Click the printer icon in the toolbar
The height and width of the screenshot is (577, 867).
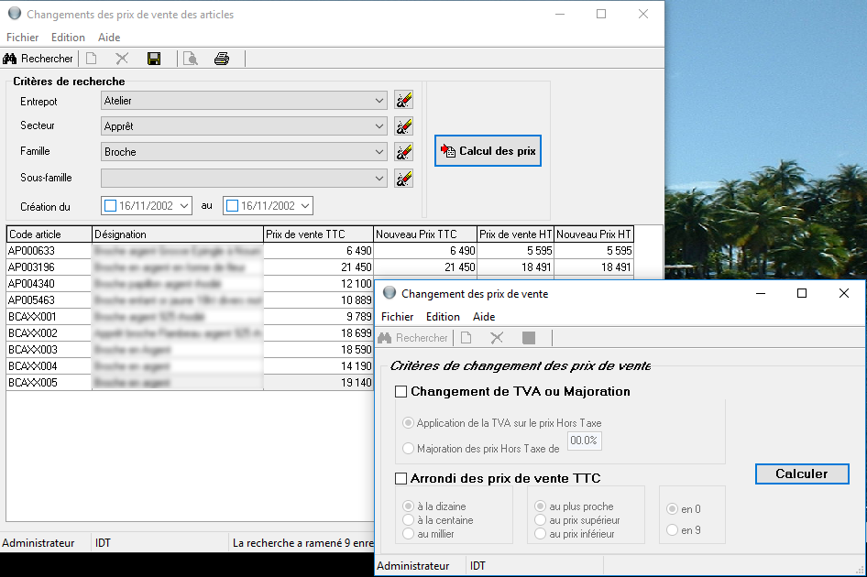[222, 59]
